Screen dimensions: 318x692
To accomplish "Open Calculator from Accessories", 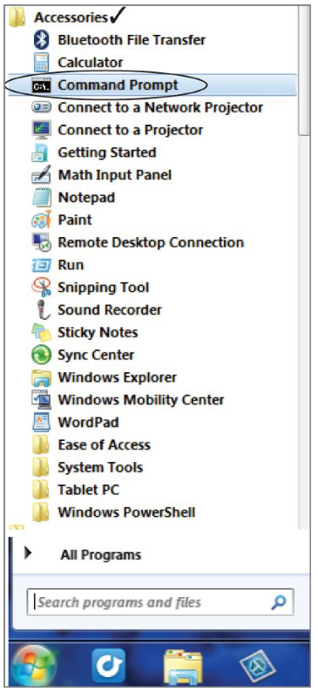I will click(91, 62).
